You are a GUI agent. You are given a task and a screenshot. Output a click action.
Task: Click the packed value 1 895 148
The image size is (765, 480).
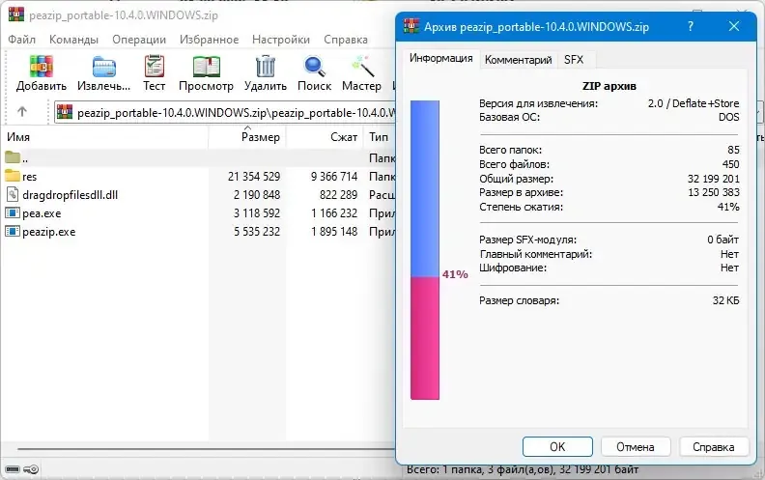click(x=334, y=231)
